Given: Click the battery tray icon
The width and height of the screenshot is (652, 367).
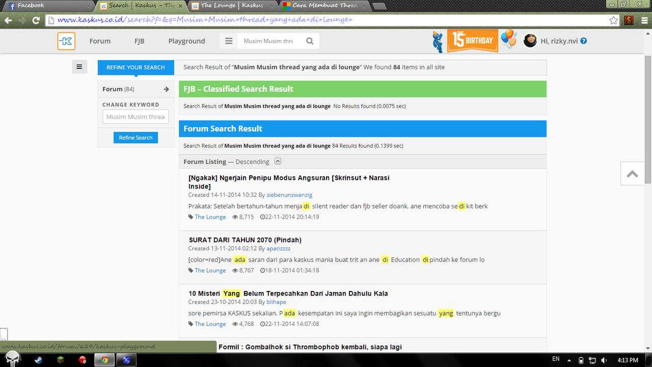Looking at the screenshot, I should (x=581, y=360).
